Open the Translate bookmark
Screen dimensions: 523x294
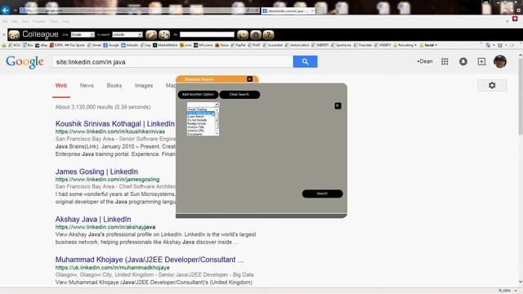363,45
